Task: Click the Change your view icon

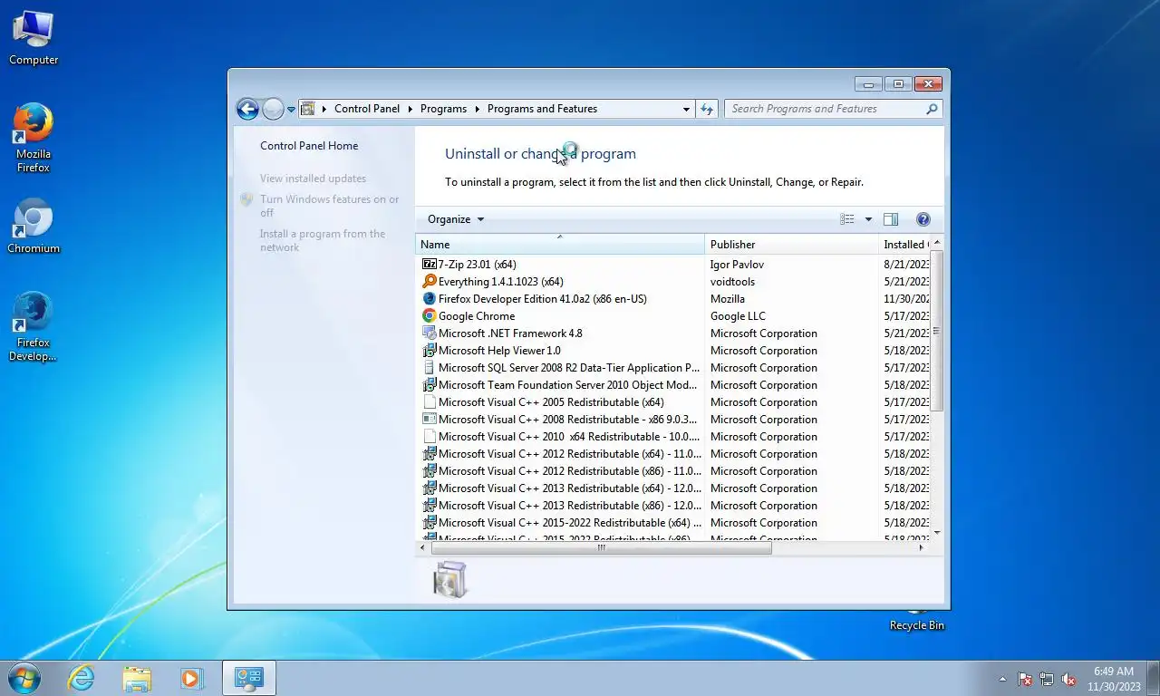Action: (847, 219)
